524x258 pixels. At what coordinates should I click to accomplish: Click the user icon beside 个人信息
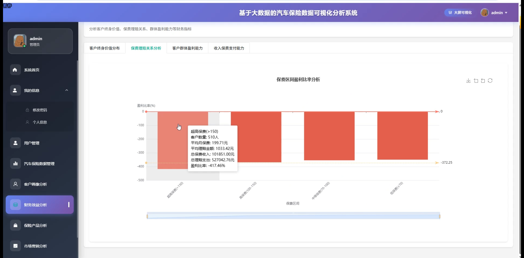(27, 122)
